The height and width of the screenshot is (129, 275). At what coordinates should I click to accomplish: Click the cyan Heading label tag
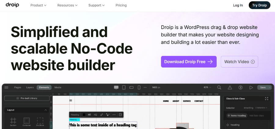point(75,120)
